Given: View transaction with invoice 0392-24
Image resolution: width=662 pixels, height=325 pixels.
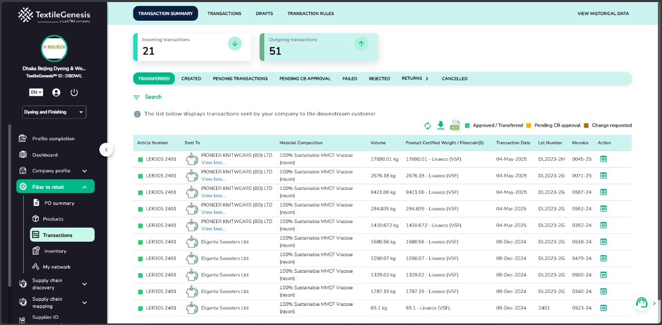Looking at the screenshot, I should (x=603, y=226).
